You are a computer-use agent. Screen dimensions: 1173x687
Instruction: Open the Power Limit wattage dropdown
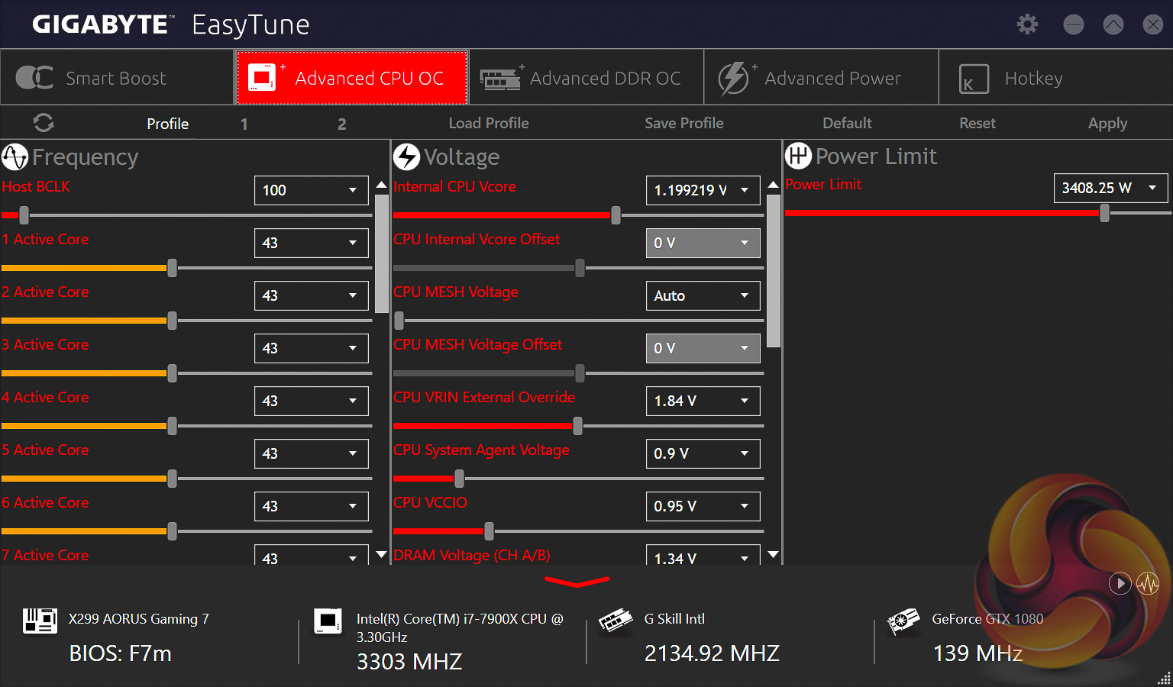pos(1111,188)
